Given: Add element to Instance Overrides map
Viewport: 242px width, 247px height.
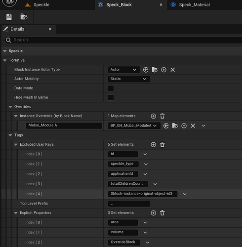Looking at the screenshot, I should (153, 116).
